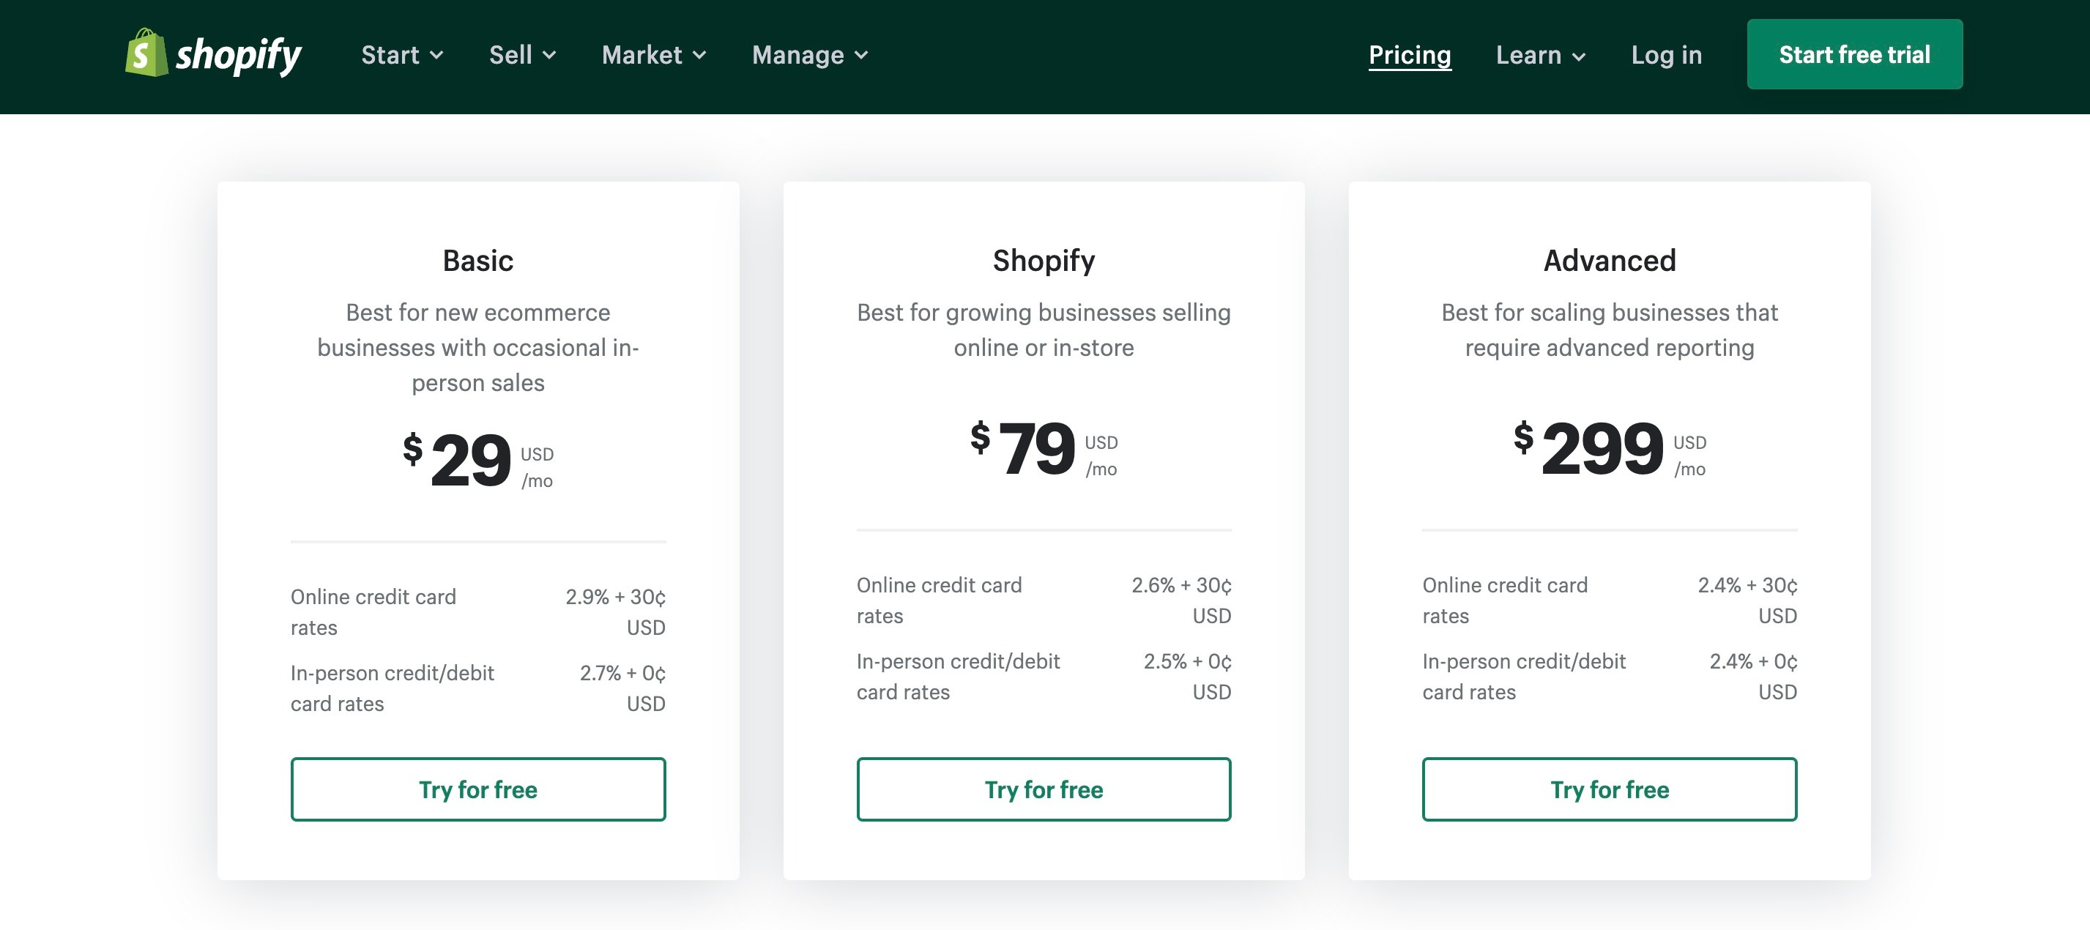Click the 2.4% + 30¢ USD rate

[x=1747, y=600]
